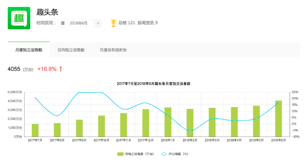This screenshot has width=306, height=163.
Task: Click the chart title 2017年7月至2018年6月趣头条月度独立设备数
Action: pyautogui.click(x=153, y=84)
